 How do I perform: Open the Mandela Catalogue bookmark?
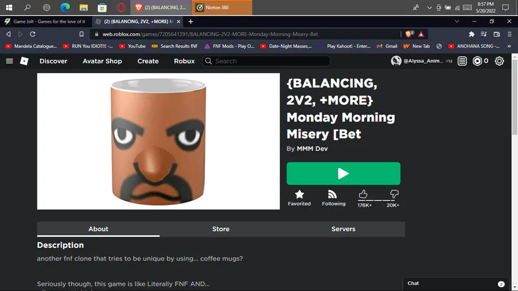point(32,46)
